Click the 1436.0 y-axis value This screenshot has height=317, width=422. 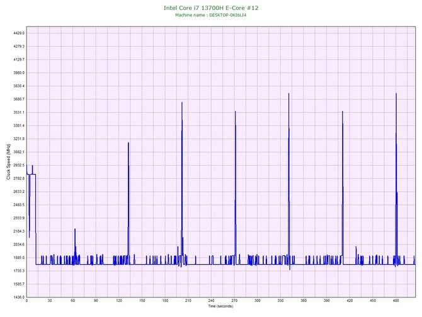click(19, 297)
